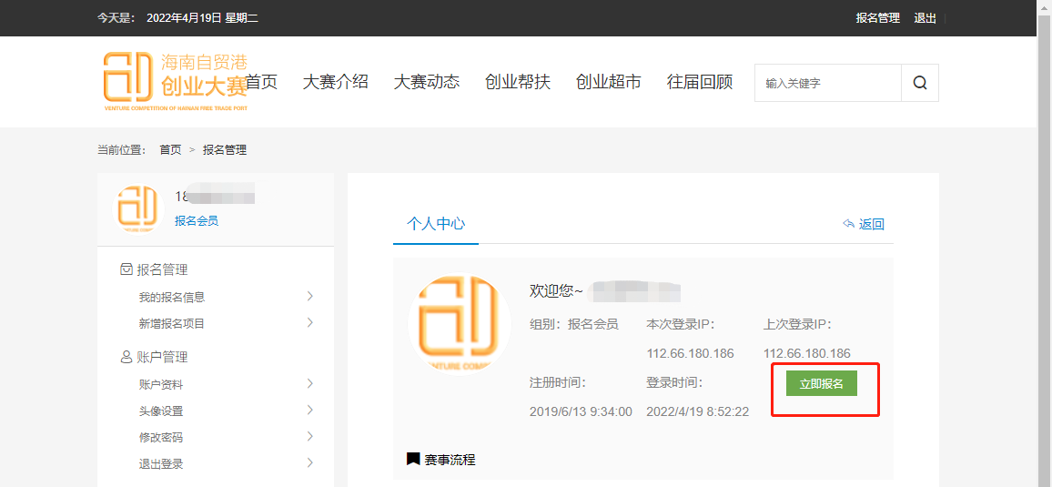
Task: Open 创业超市 navigation menu item
Action: [608, 82]
